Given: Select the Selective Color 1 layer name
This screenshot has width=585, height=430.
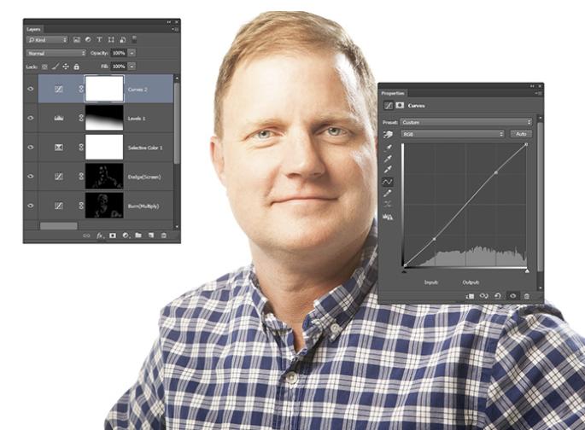Looking at the screenshot, I should 145,148.
